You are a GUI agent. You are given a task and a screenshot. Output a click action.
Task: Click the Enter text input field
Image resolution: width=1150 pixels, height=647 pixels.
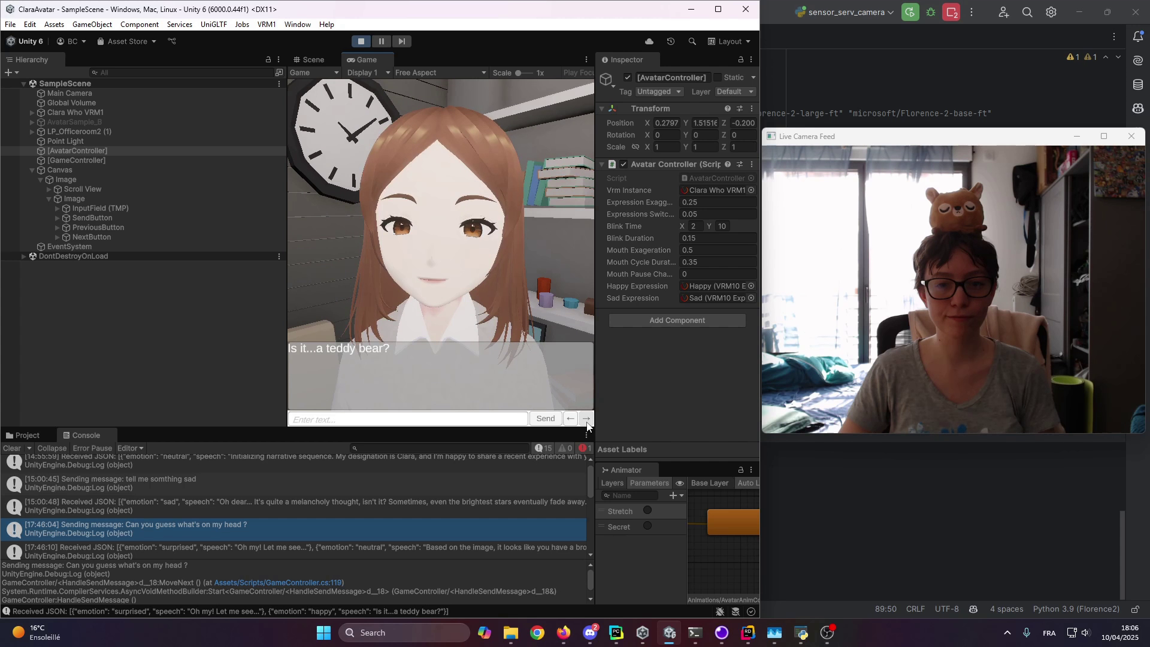click(408, 419)
